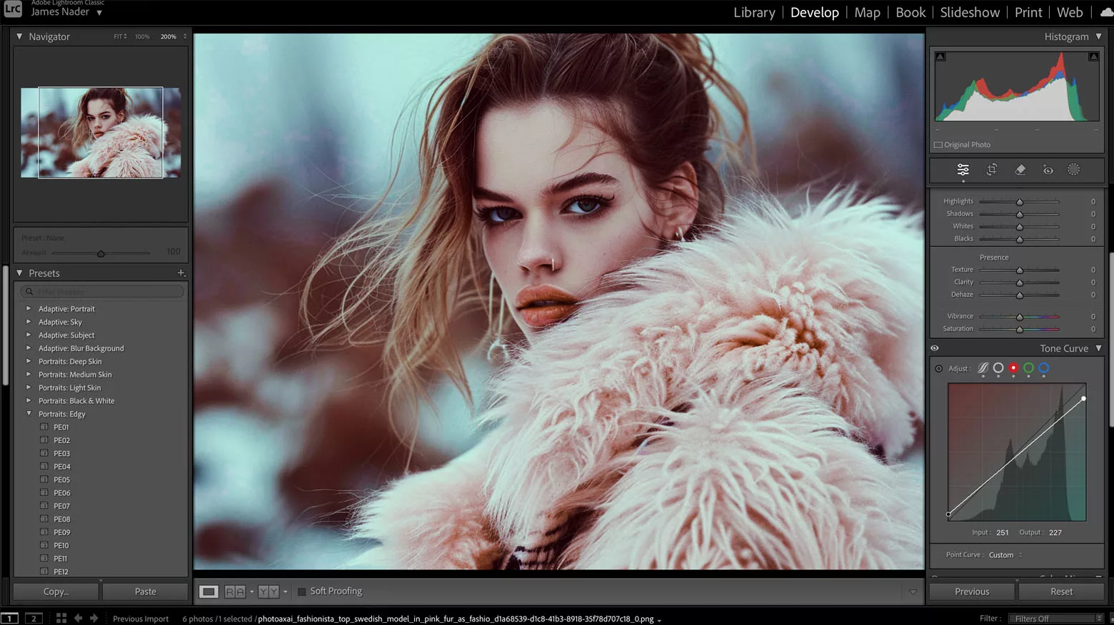The width and height of the screenshot is (1114, 625).
Task: Toggle the Tone Curve panel switch off
Action: point(935,348)
